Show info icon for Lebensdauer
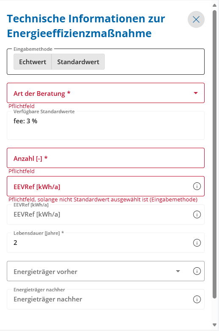 coord(197,243)
